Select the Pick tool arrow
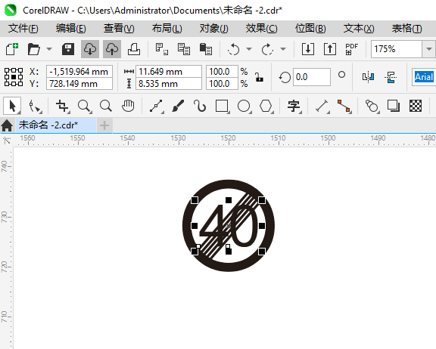 pos(12,106)
